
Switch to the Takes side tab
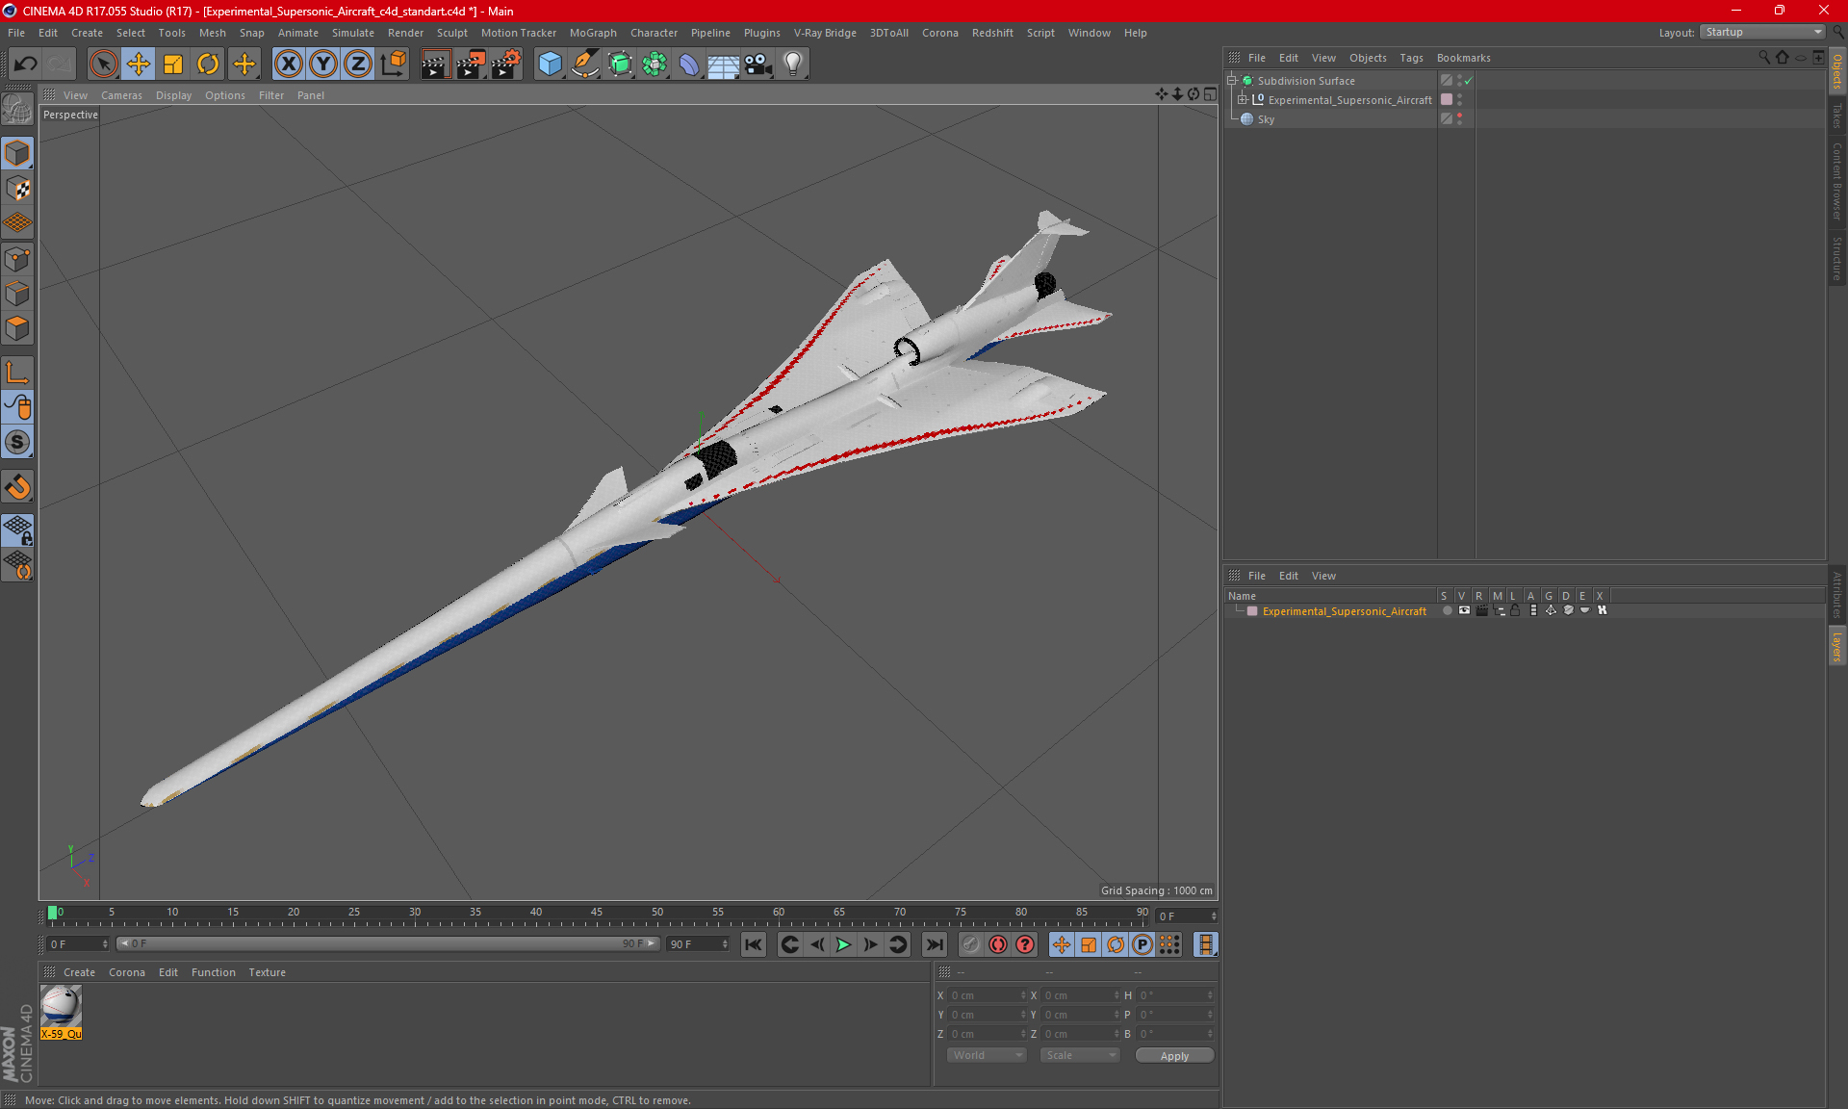click(x=1837, y=116)
